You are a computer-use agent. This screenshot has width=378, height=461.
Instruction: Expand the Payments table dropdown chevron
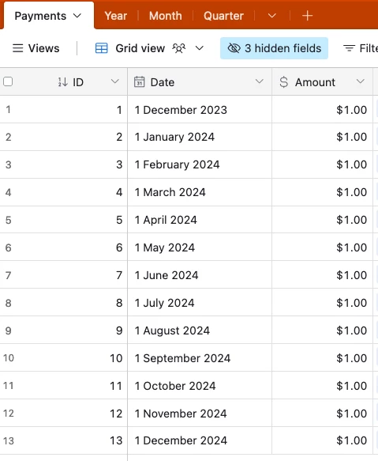(77, 16)
